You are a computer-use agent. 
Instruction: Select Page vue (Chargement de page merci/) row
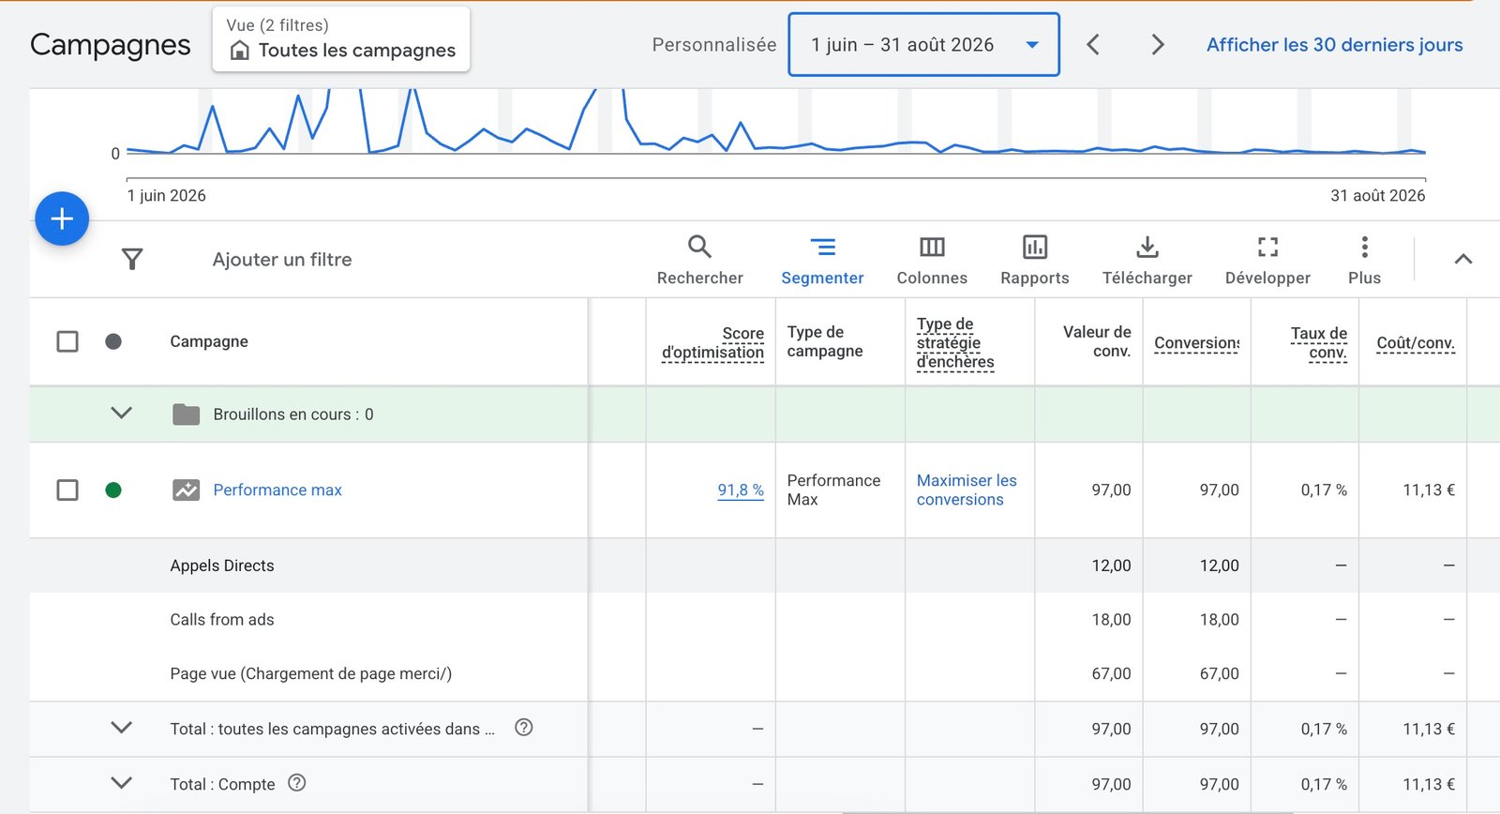point(764,673)
